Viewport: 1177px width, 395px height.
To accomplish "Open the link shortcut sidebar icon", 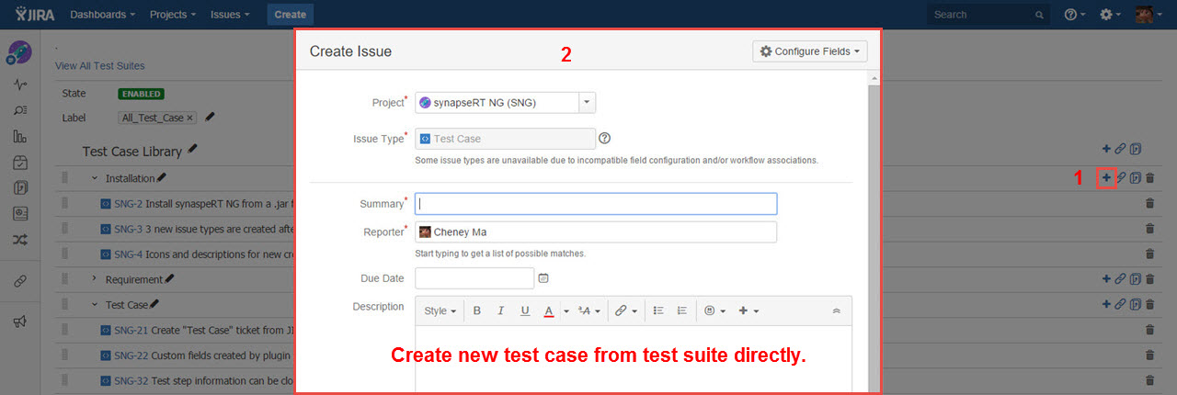I will [x=20, y=280].
